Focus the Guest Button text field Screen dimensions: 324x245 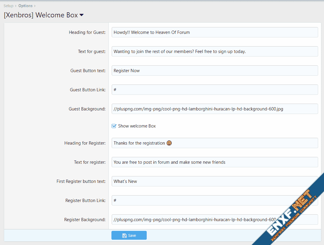tap(215, 71)
